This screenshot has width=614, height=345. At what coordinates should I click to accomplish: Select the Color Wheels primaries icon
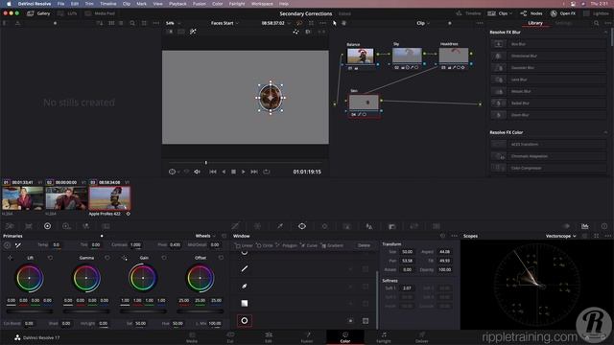tap(47, 226)
